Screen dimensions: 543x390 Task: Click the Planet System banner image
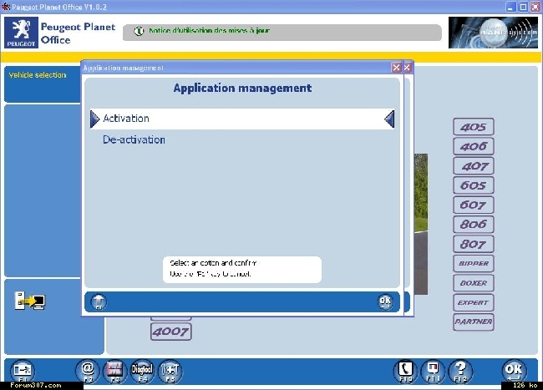click(x=493, y=33)
